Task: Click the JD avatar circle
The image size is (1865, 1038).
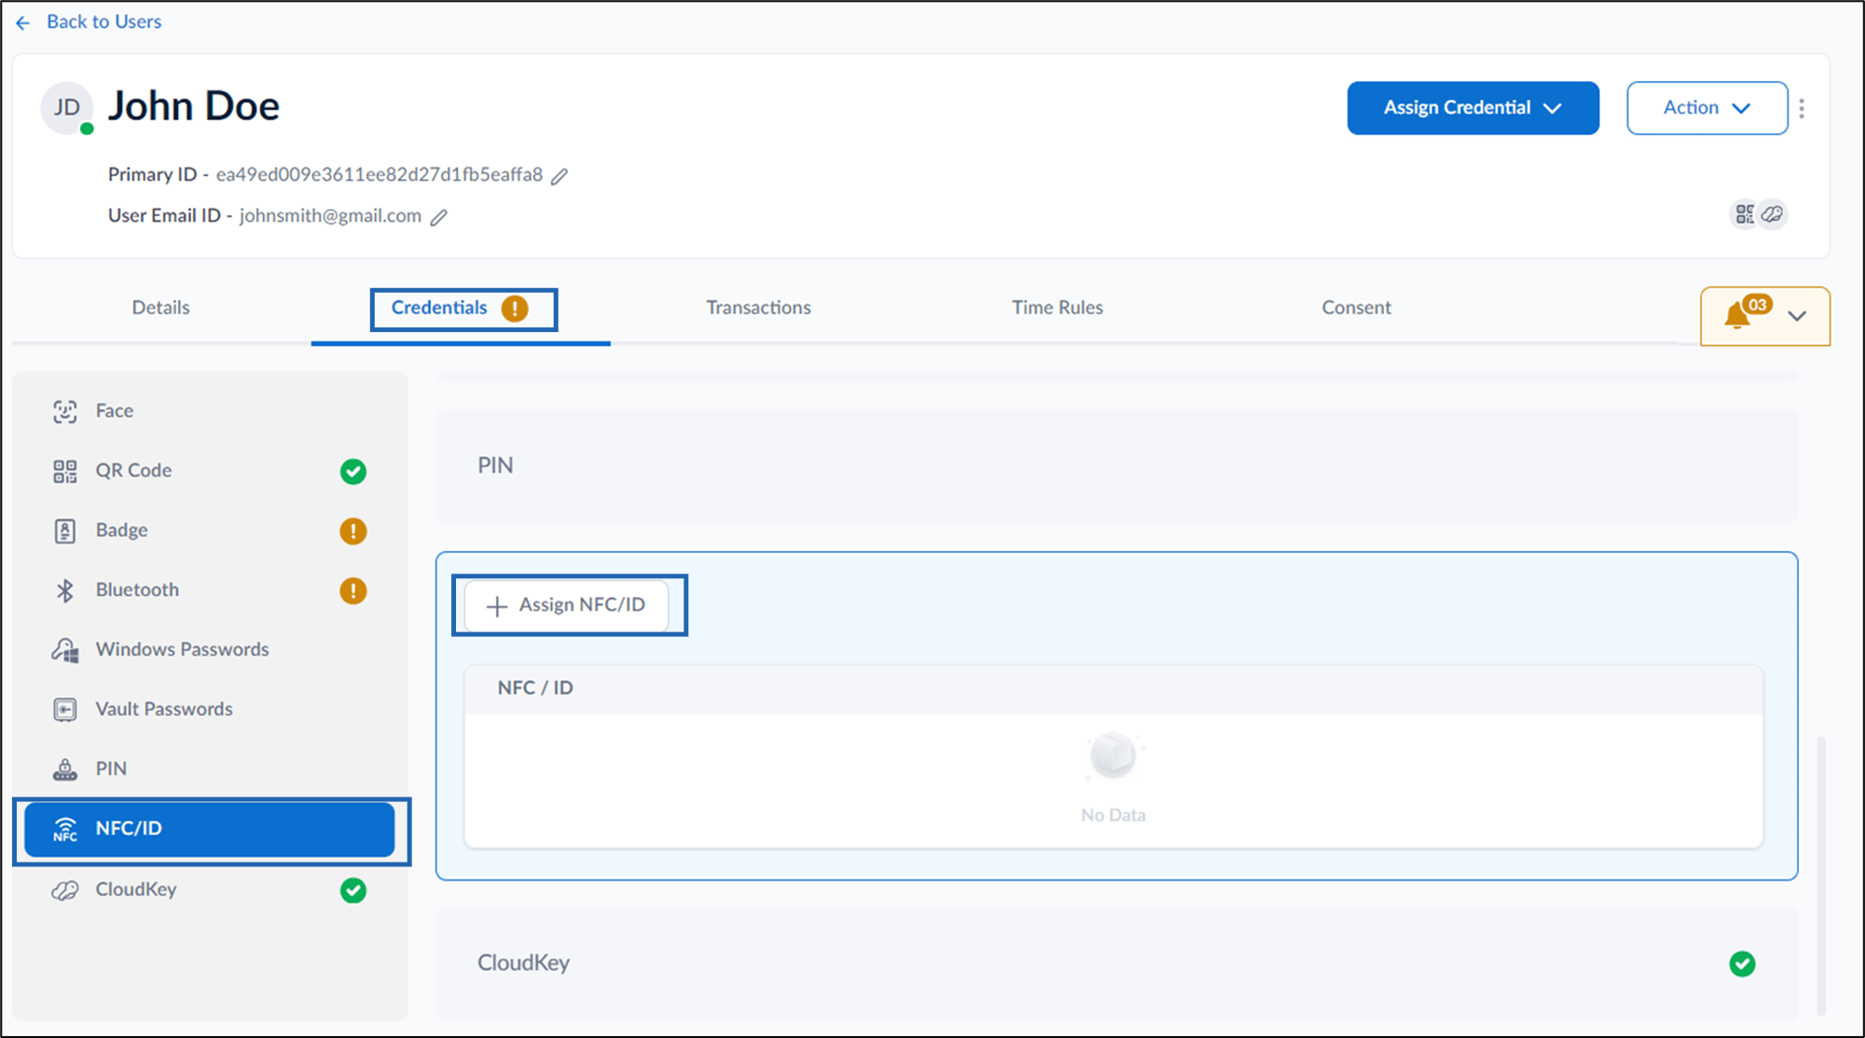Action: [67, 108]
